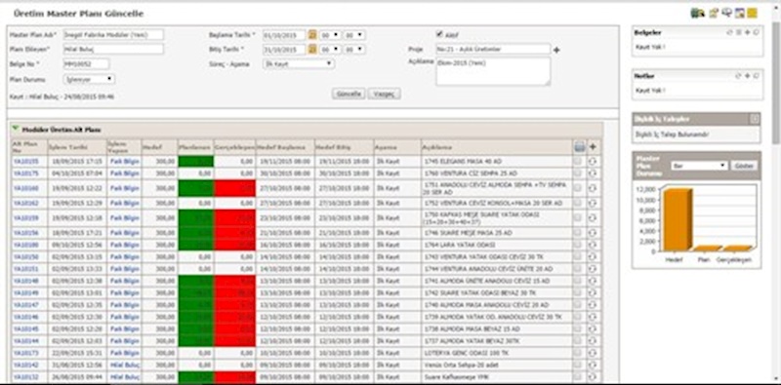Open the calendar picker for Başlama Tarihi
781x385 pixels.
tap(312, 35)
